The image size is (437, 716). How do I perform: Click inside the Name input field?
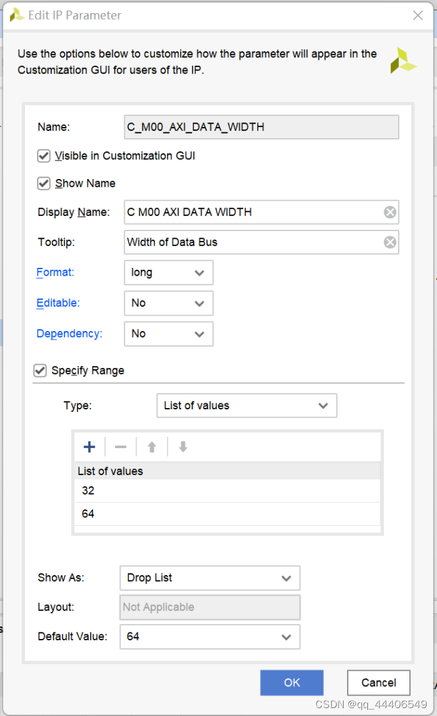tap(261, 126)
